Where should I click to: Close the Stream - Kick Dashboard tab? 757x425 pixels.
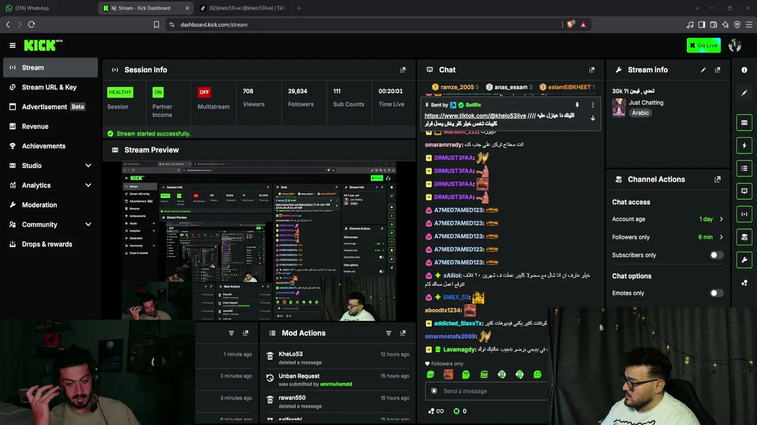[x=187, y=8]
